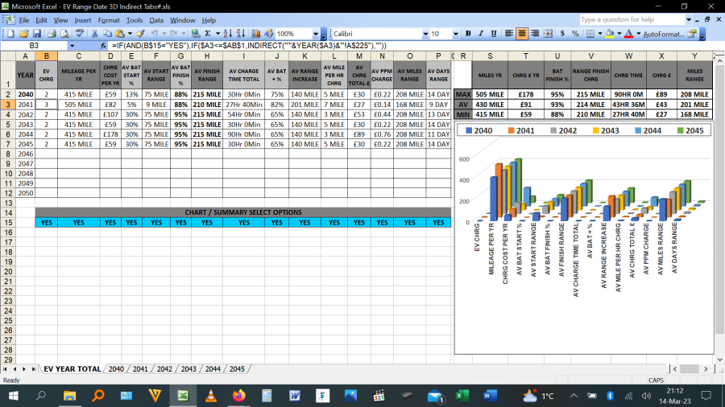Click the AutoFormat... button
The width and height of the screenshot is (725, 407).
[663, 34]
